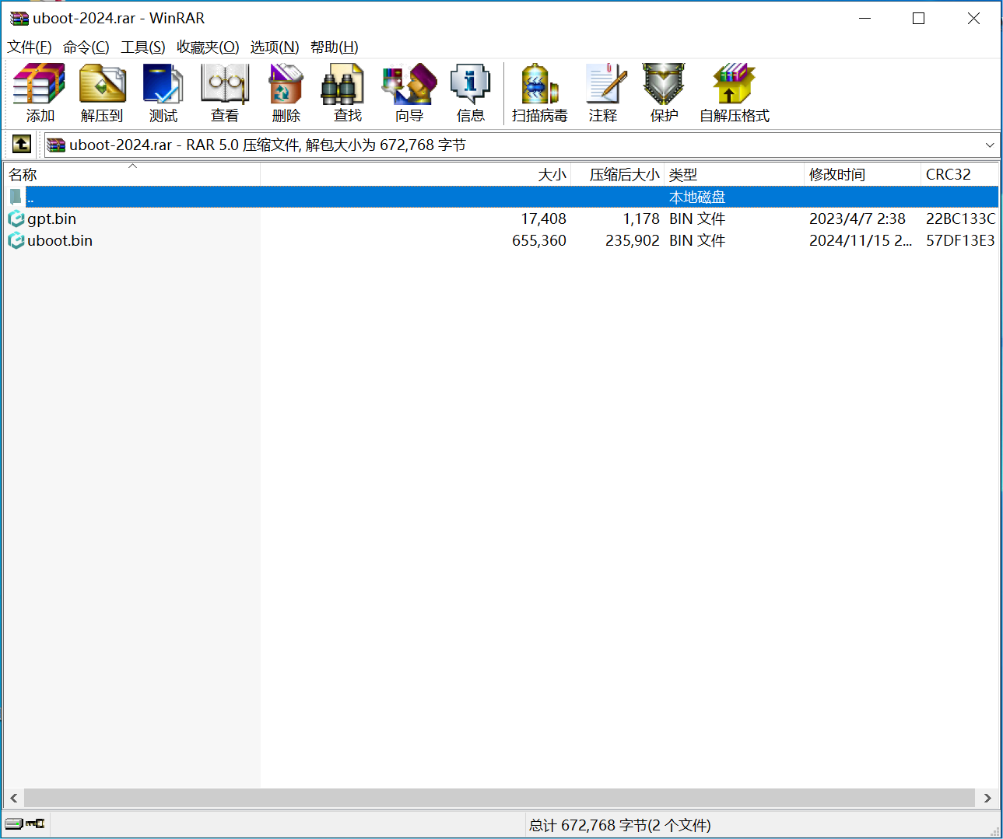Click the 添加 (Add) toolbar icon
The height and width of the screenshot is (839, 1003).
click(40, 93)
